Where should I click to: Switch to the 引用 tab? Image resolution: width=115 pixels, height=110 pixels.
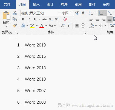78,4
